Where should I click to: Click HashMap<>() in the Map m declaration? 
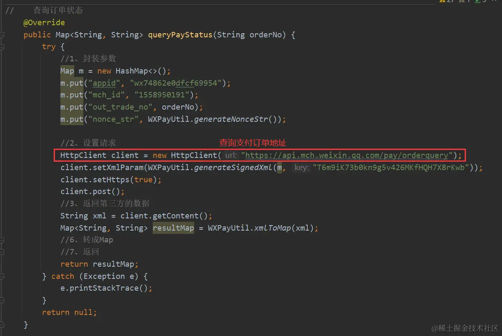pyautogui.click(x=141, y=71)
